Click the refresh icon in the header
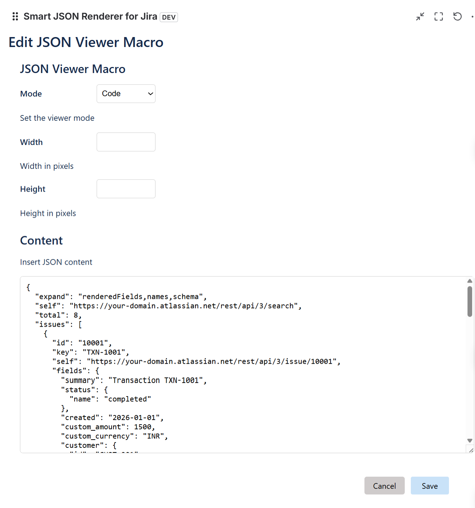 click(x=457, y=16)
